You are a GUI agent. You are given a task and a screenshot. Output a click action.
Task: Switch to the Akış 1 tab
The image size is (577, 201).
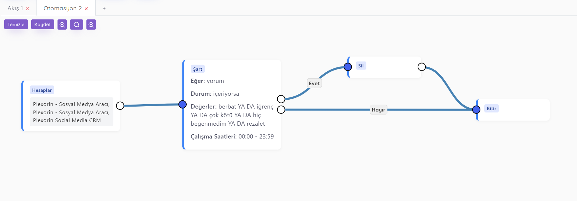(x=15, y=8)
